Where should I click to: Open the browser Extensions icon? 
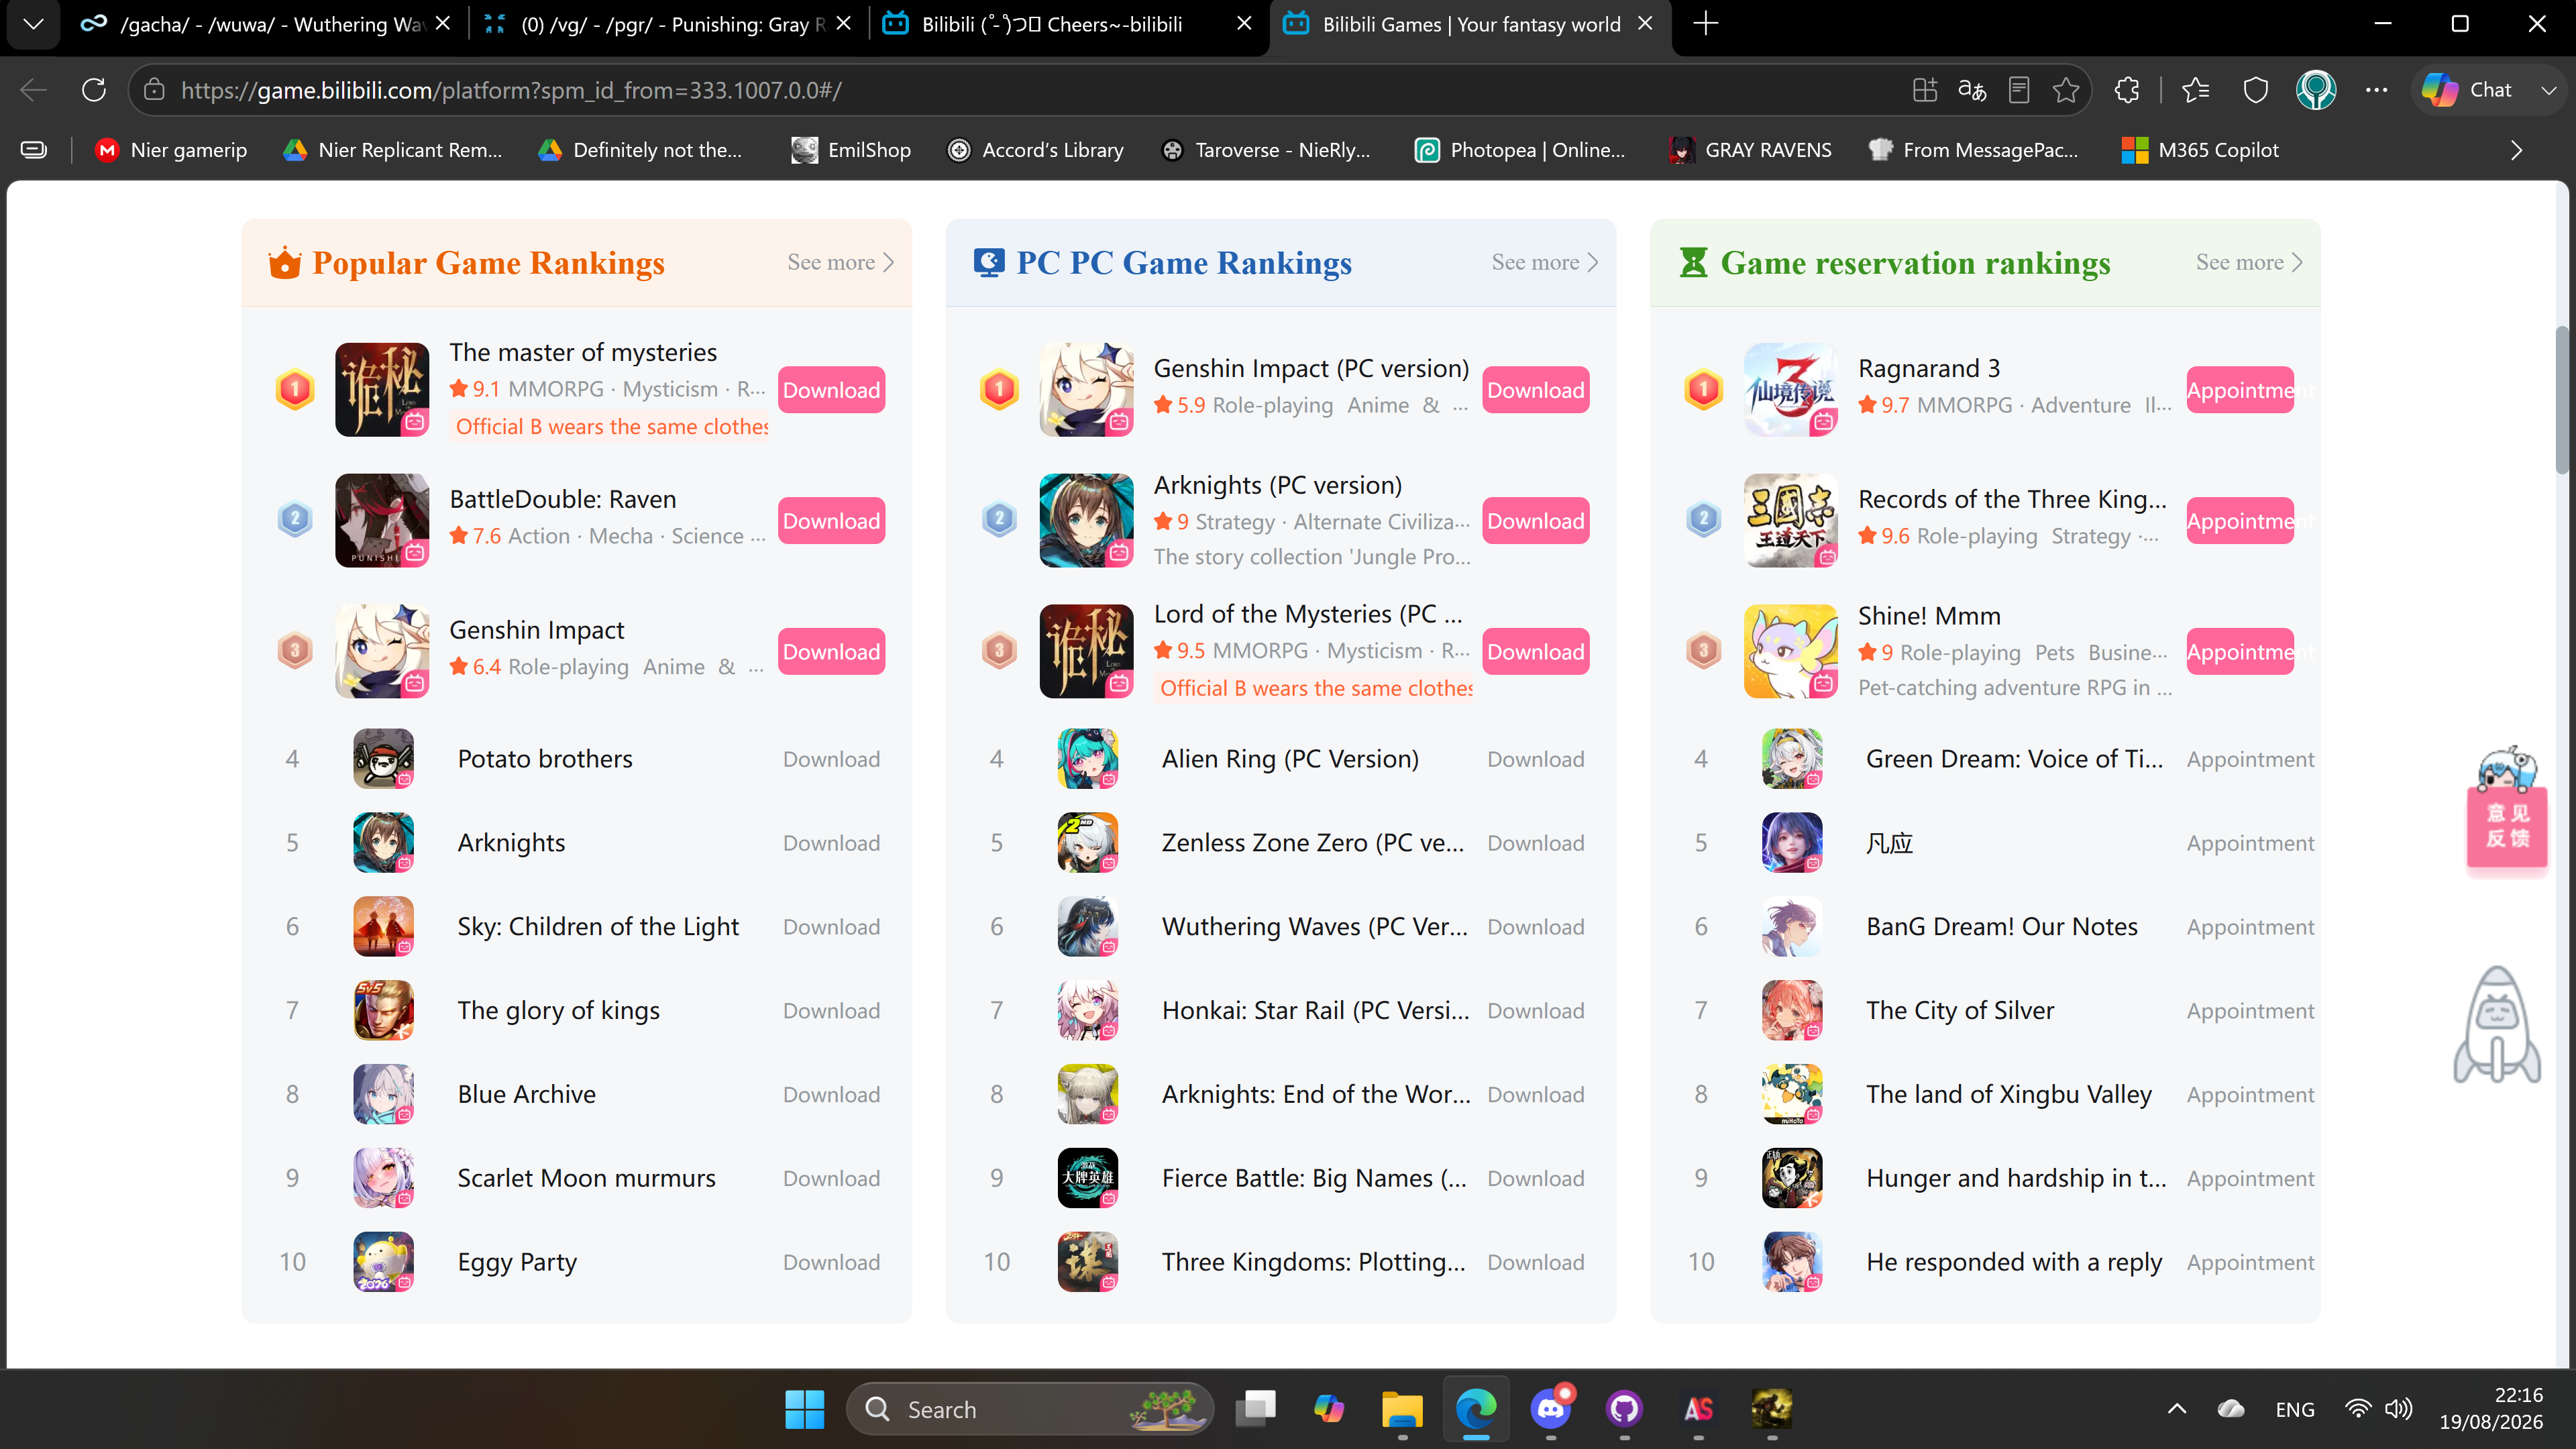(x=2127, y=90)
